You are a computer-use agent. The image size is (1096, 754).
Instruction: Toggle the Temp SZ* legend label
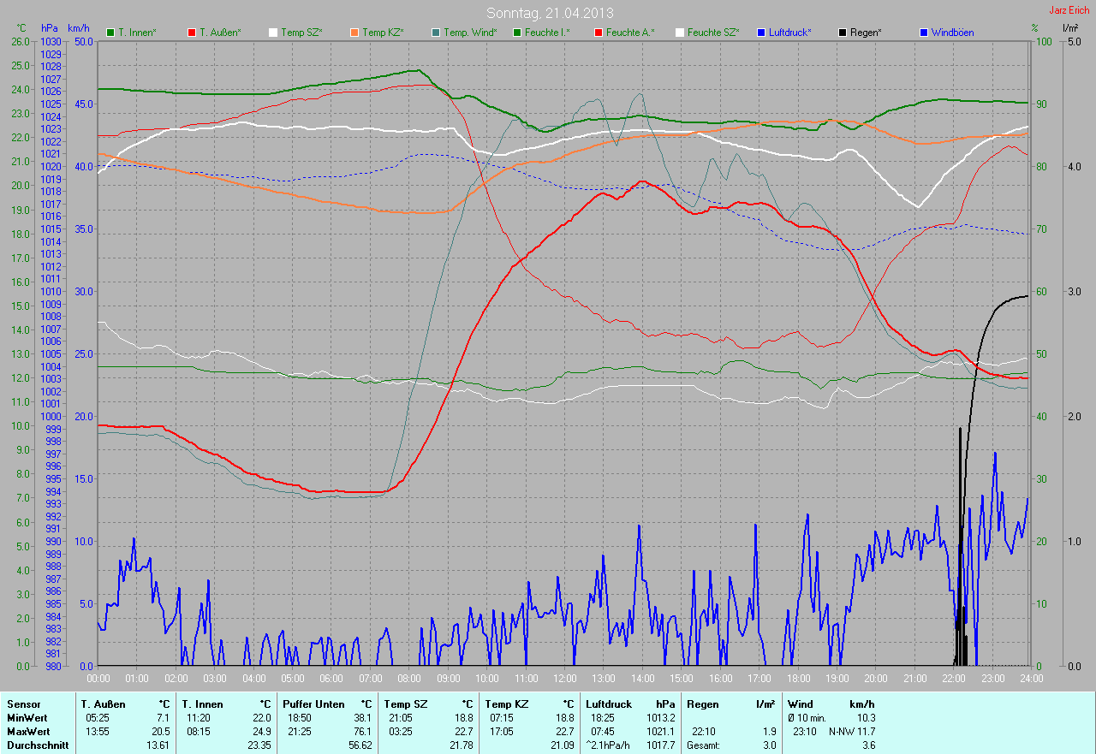[303, 33]
